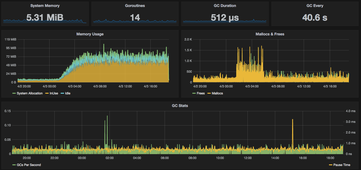Toggle the System Allocation series in legend
361x170 pixels.
(30, 93)
